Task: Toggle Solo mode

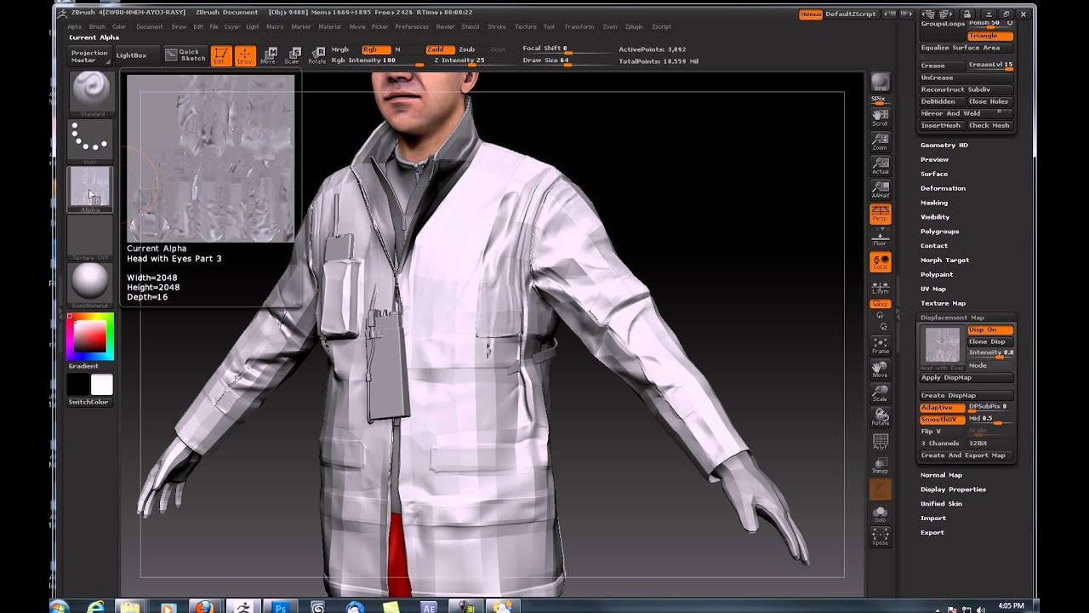Action: tap(881, 513)
